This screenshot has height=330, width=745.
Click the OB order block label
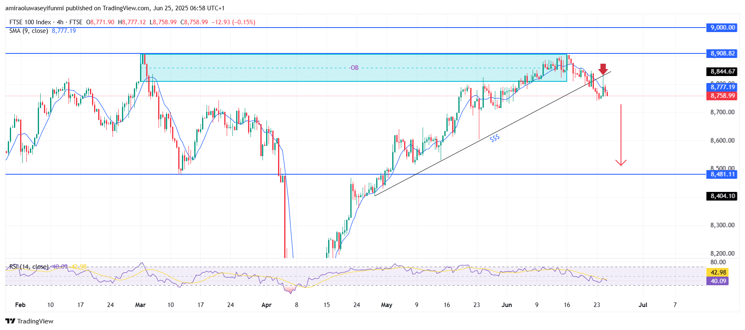[354, 68]
